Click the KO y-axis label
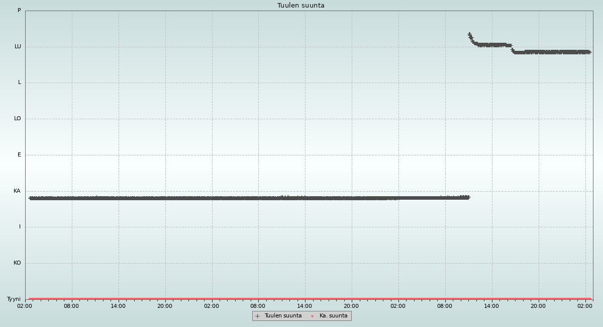The width and height of the screenshot is (603, 327). point(17,263)
